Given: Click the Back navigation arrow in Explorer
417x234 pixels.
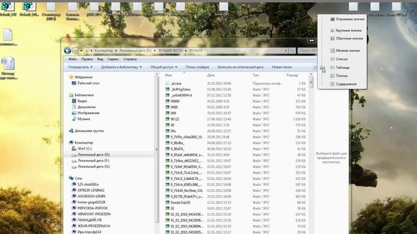Looking at the screenshot, I should click(68, 51).
